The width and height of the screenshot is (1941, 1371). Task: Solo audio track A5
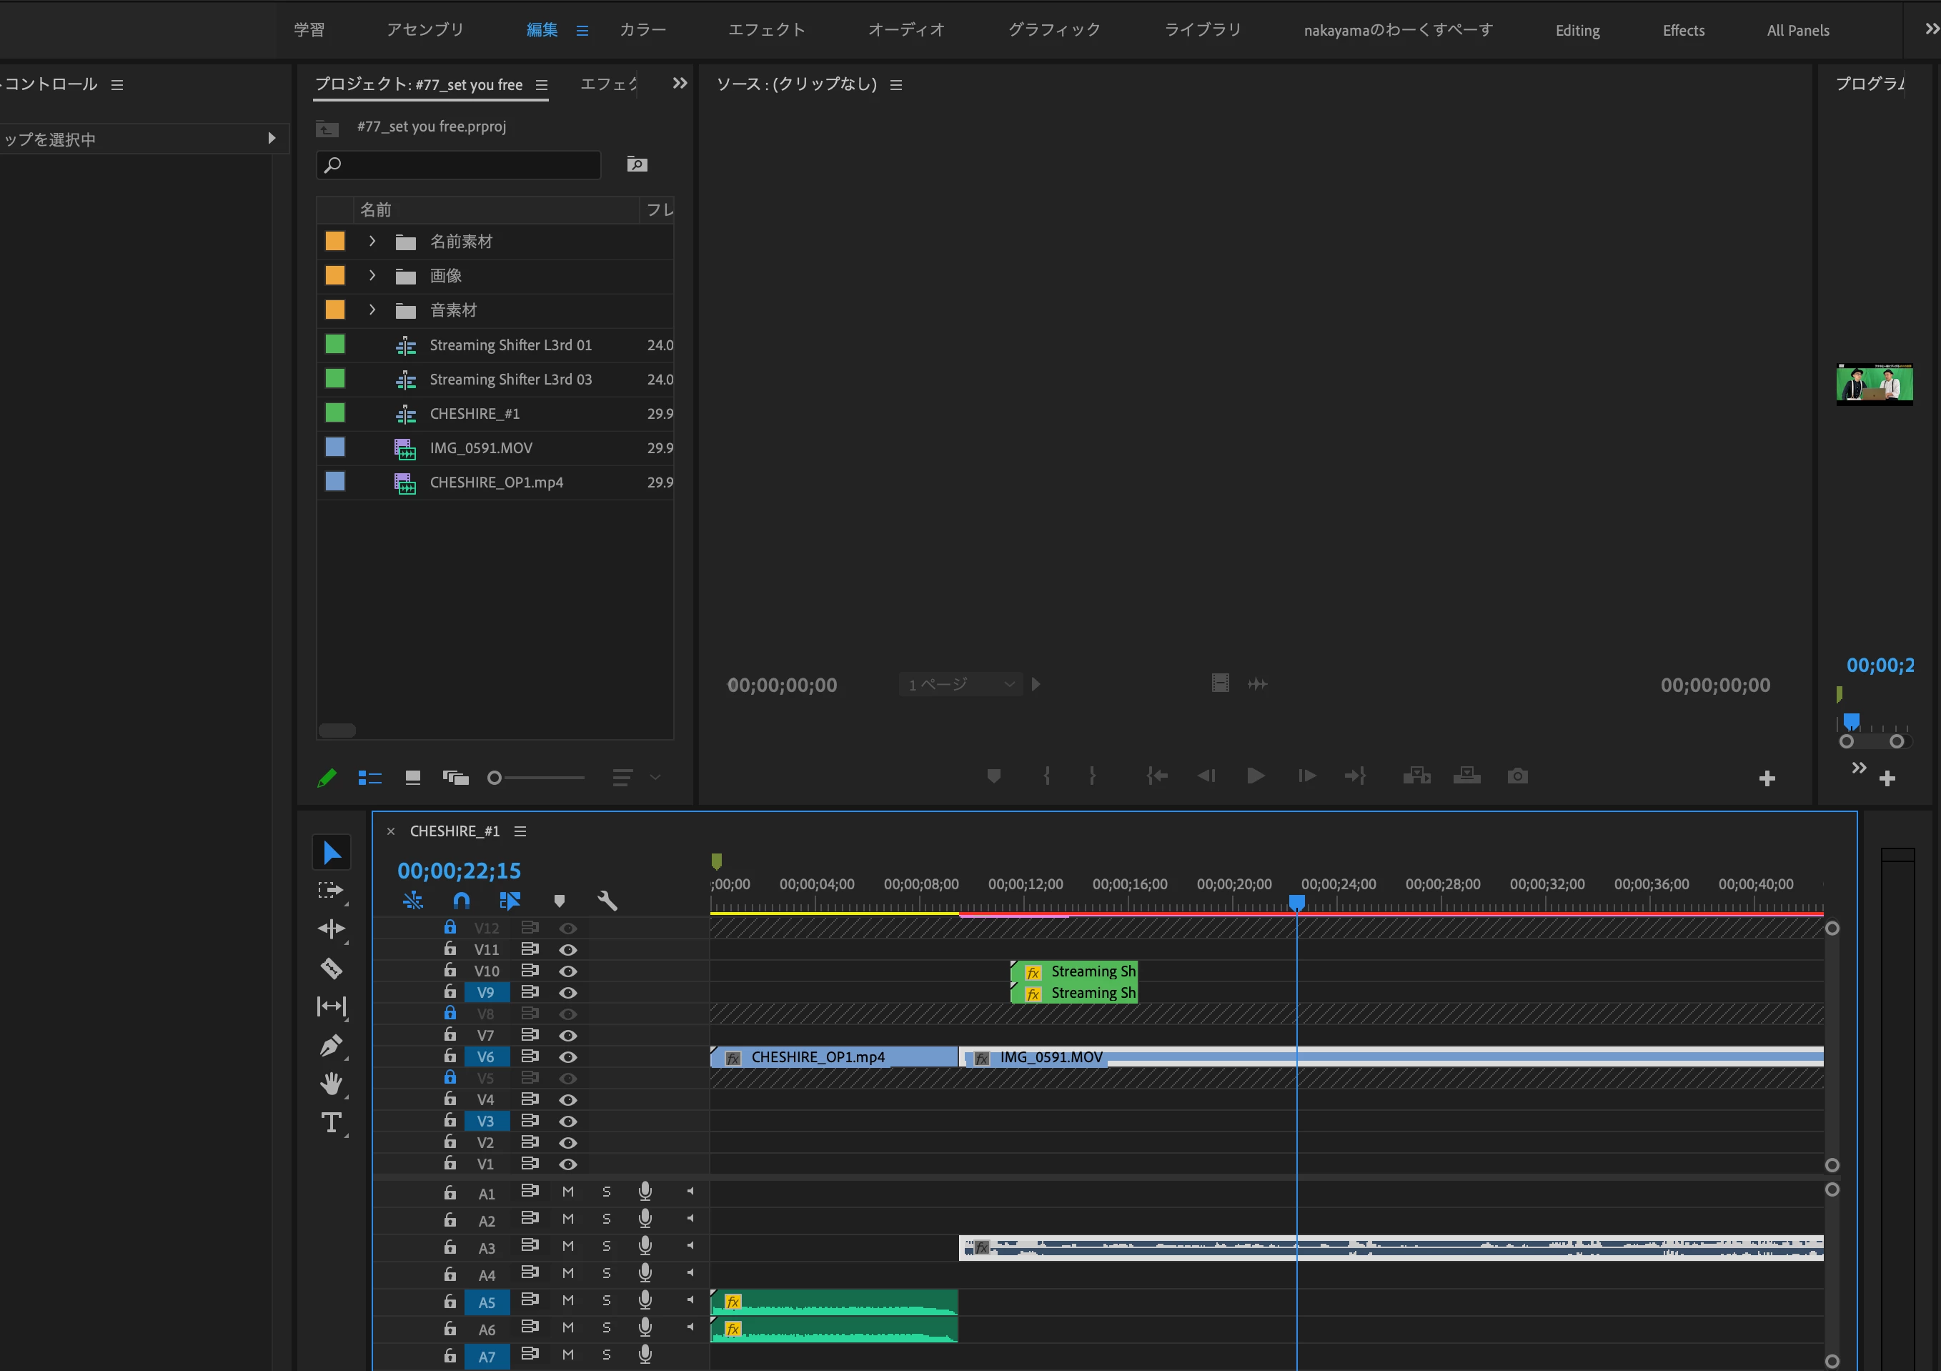[x=606, y=1300]
